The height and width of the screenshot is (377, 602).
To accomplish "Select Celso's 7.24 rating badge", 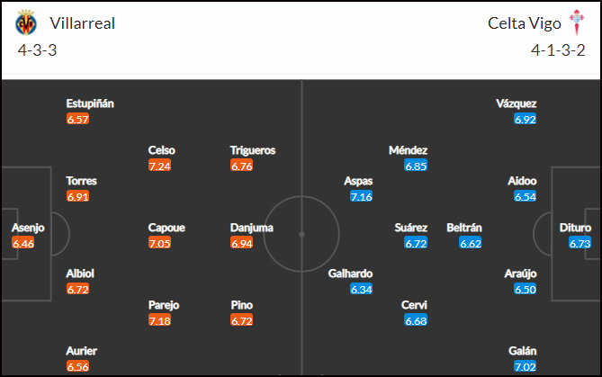I will 159,166.
